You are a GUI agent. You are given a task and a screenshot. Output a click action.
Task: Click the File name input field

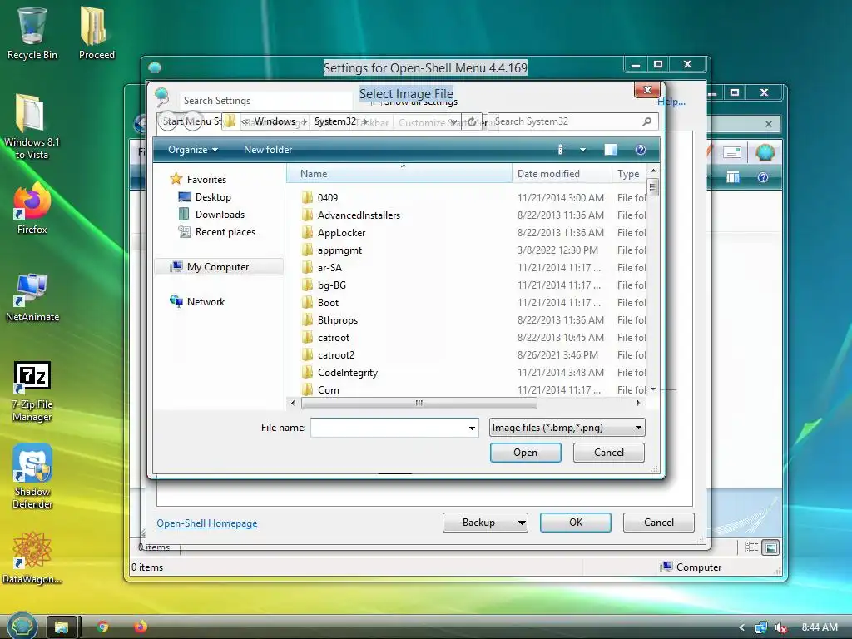pyautogui.click(x=388, y=428)
